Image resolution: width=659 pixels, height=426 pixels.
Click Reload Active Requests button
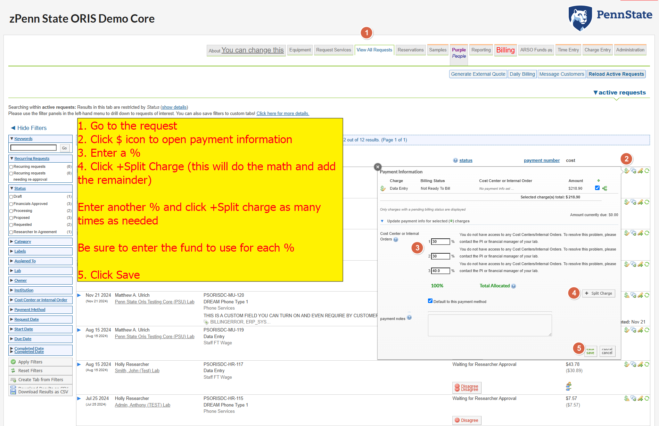tap(616, 74)
